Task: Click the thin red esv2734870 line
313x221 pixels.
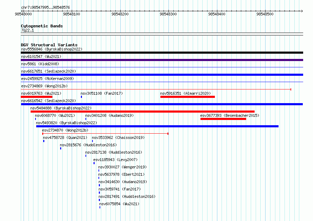Action: pos(106,134)
